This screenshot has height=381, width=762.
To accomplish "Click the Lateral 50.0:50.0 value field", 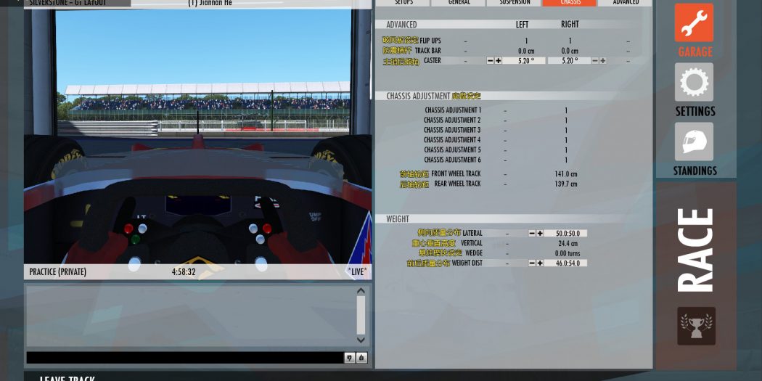I will [565, 233].
